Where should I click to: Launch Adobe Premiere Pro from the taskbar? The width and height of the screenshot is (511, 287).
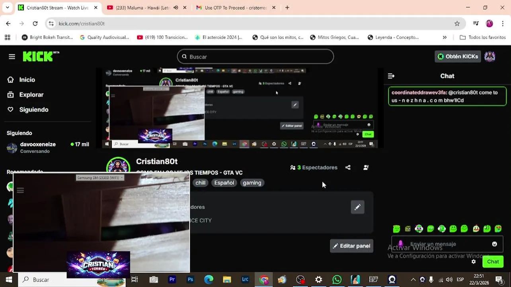[172, 279]
